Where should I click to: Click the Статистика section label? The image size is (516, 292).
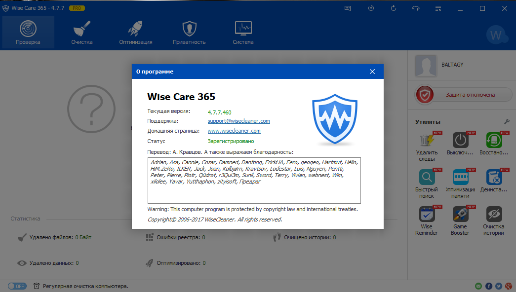click(x=25, y=219)
